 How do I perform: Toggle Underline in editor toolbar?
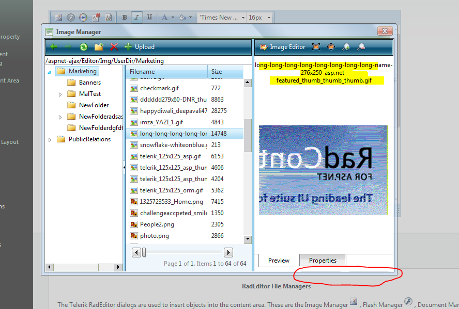pos(149,18)
